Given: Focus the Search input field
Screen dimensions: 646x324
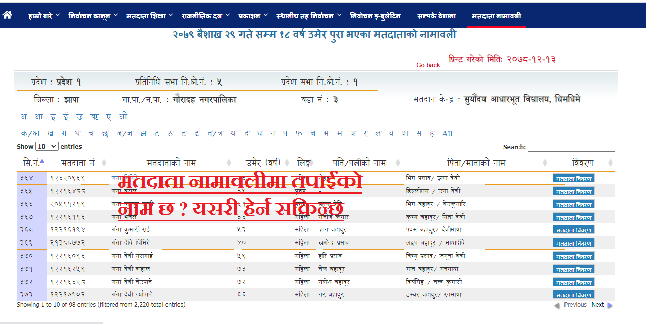Looking at the screenshot, I should coord(572,147).
